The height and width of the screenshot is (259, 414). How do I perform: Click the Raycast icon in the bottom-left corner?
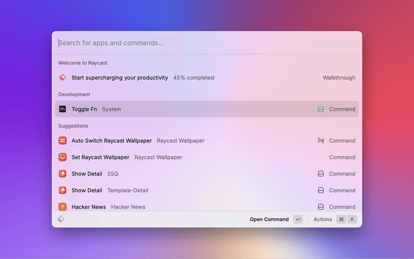(x=61, y=220)
